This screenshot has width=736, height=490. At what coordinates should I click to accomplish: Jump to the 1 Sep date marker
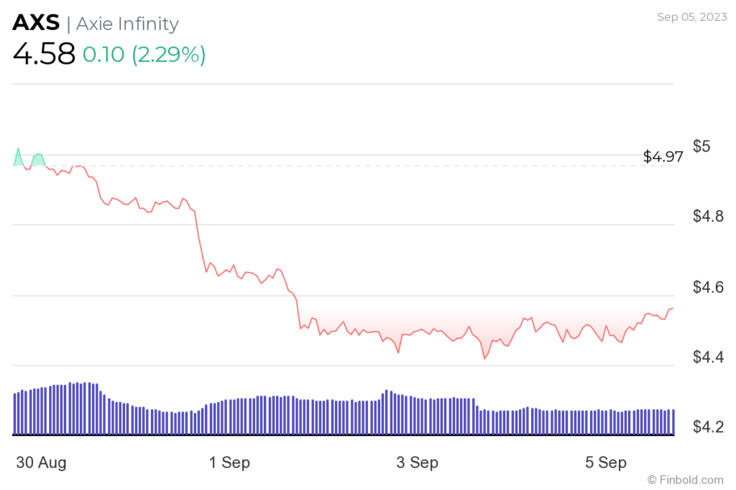[230, 463]
